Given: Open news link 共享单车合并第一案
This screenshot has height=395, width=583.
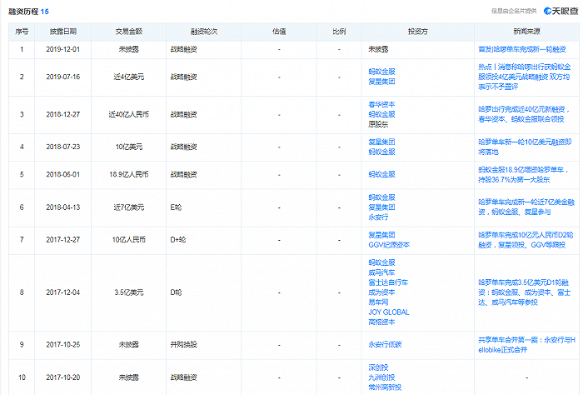Looking at the screenshot, I should (526, 345).
